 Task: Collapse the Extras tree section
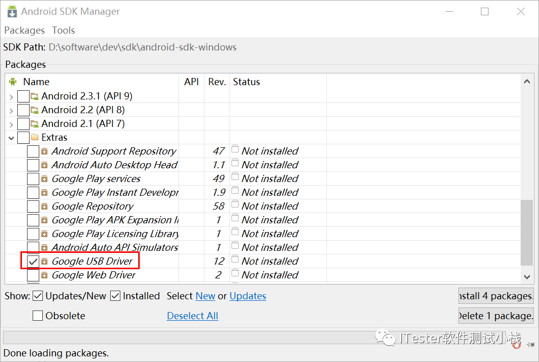(x=11, y=138)
